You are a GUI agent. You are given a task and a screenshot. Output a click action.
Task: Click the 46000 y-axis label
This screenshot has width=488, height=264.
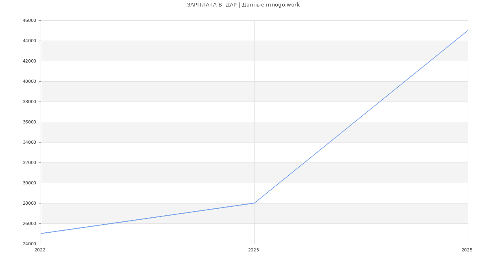30,20
